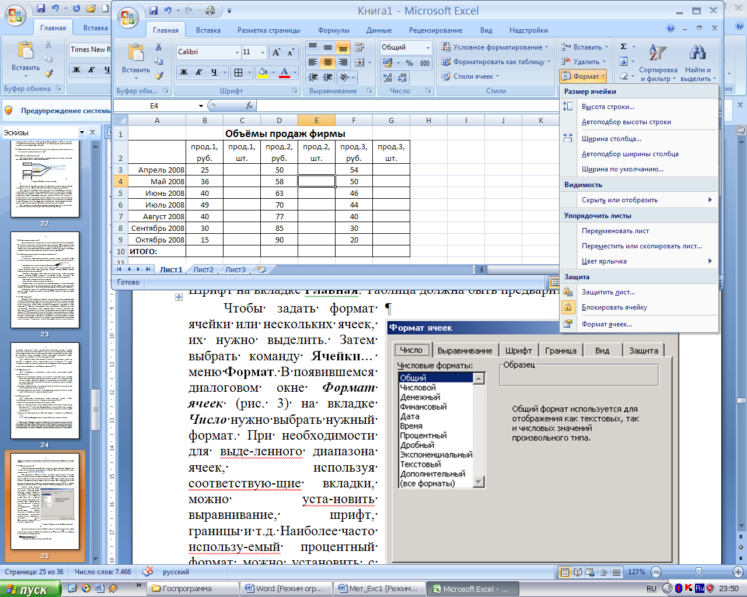Decrease font size with small A button
The image size is (747, 597).
(x=290, y=52)
